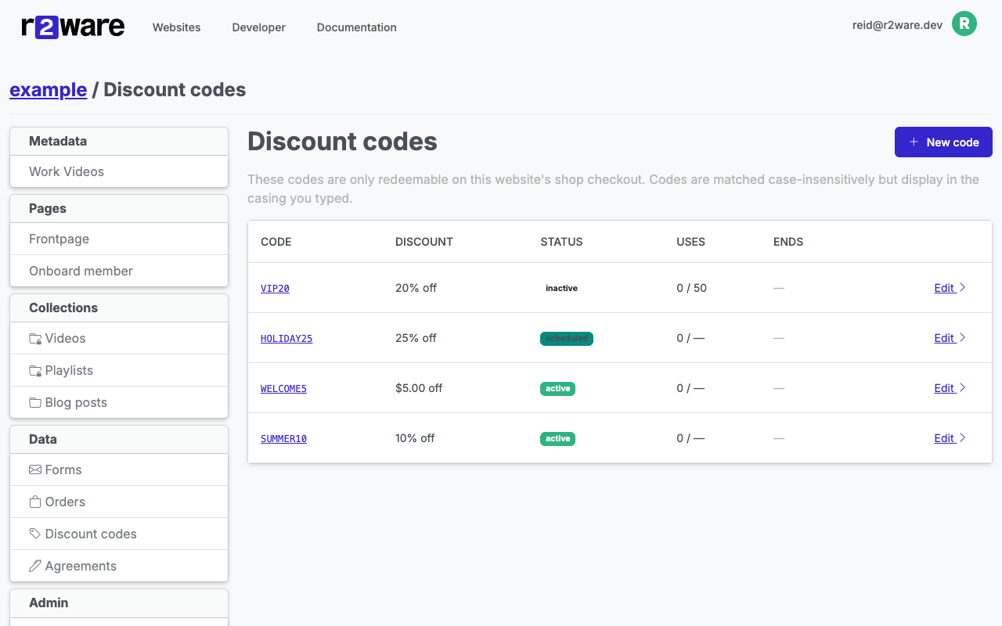Screen dimensions: 1002x626
Task: Click the example breadcrumb link
Action: pos(48,90)
